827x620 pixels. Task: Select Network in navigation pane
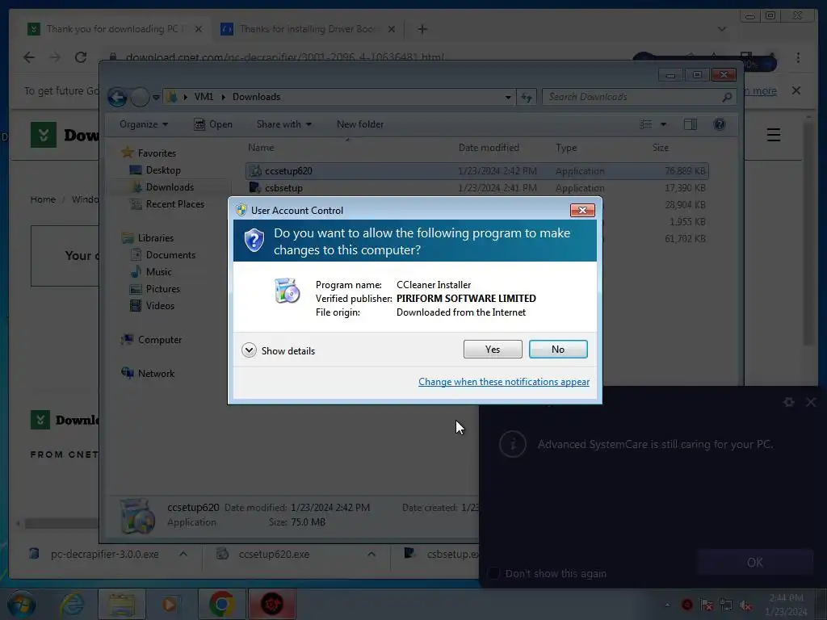[149, 373]
